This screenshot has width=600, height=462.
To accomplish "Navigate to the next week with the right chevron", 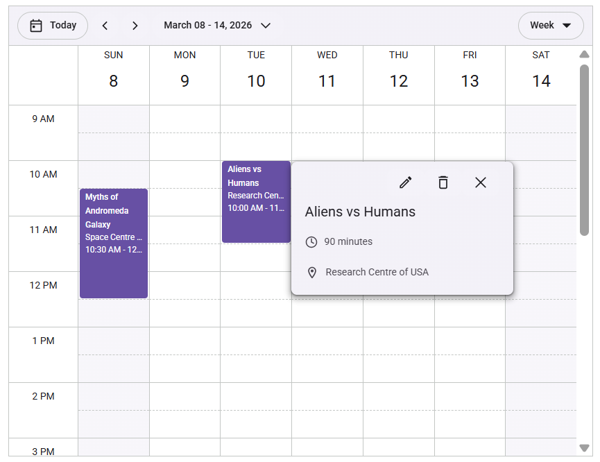I will (135, 25).
